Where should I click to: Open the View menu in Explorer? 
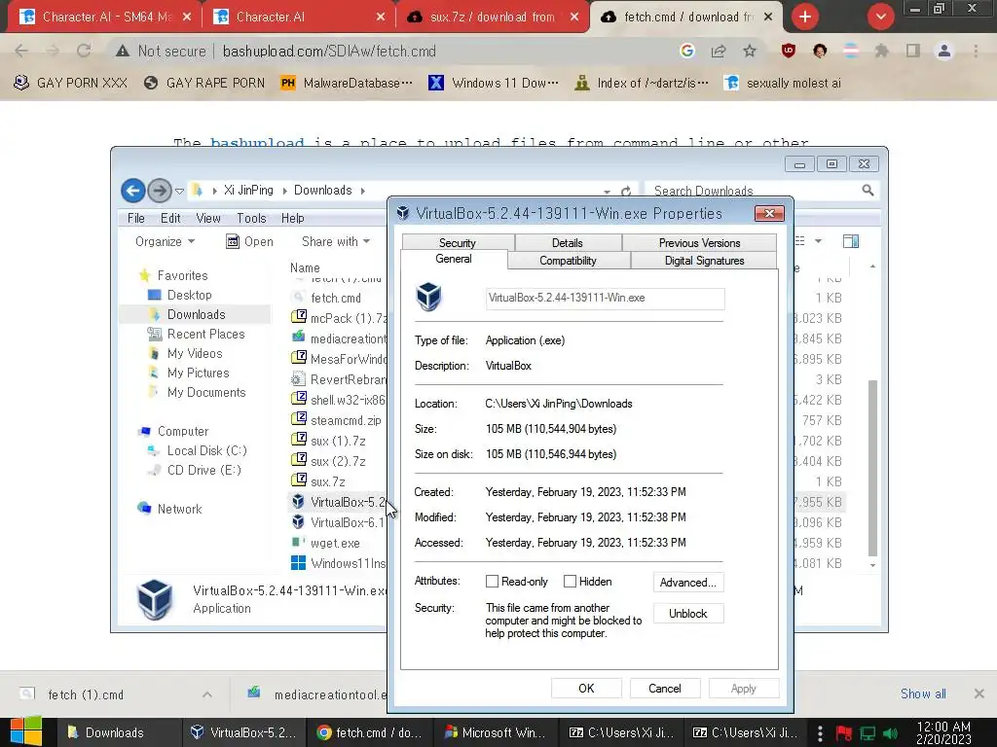tap(208, 218)
